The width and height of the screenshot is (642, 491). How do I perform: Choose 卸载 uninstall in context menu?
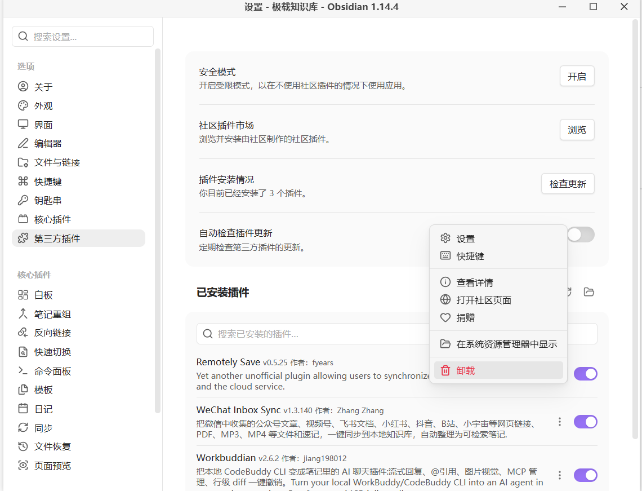[x=498, y=370]
